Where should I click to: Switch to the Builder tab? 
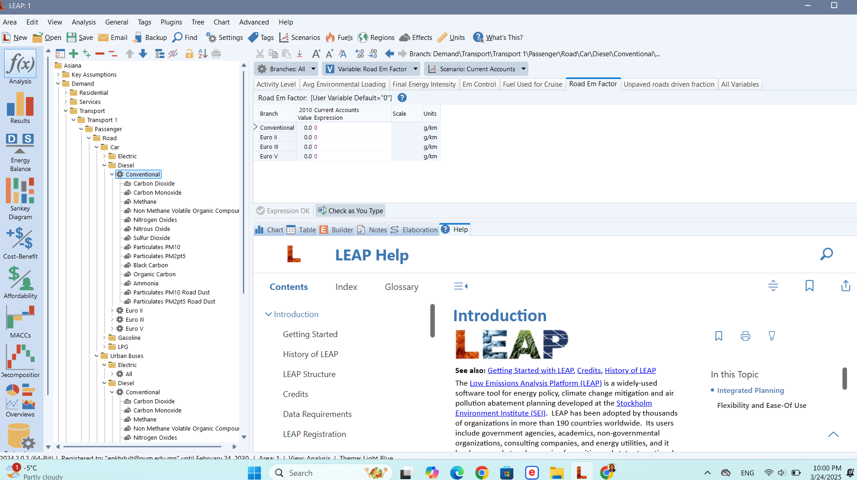click(336, 230)
